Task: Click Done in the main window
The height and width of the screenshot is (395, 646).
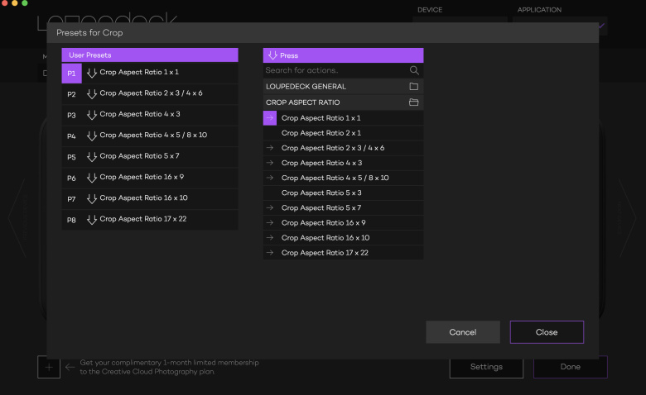Action: click(x=570, y=367)
